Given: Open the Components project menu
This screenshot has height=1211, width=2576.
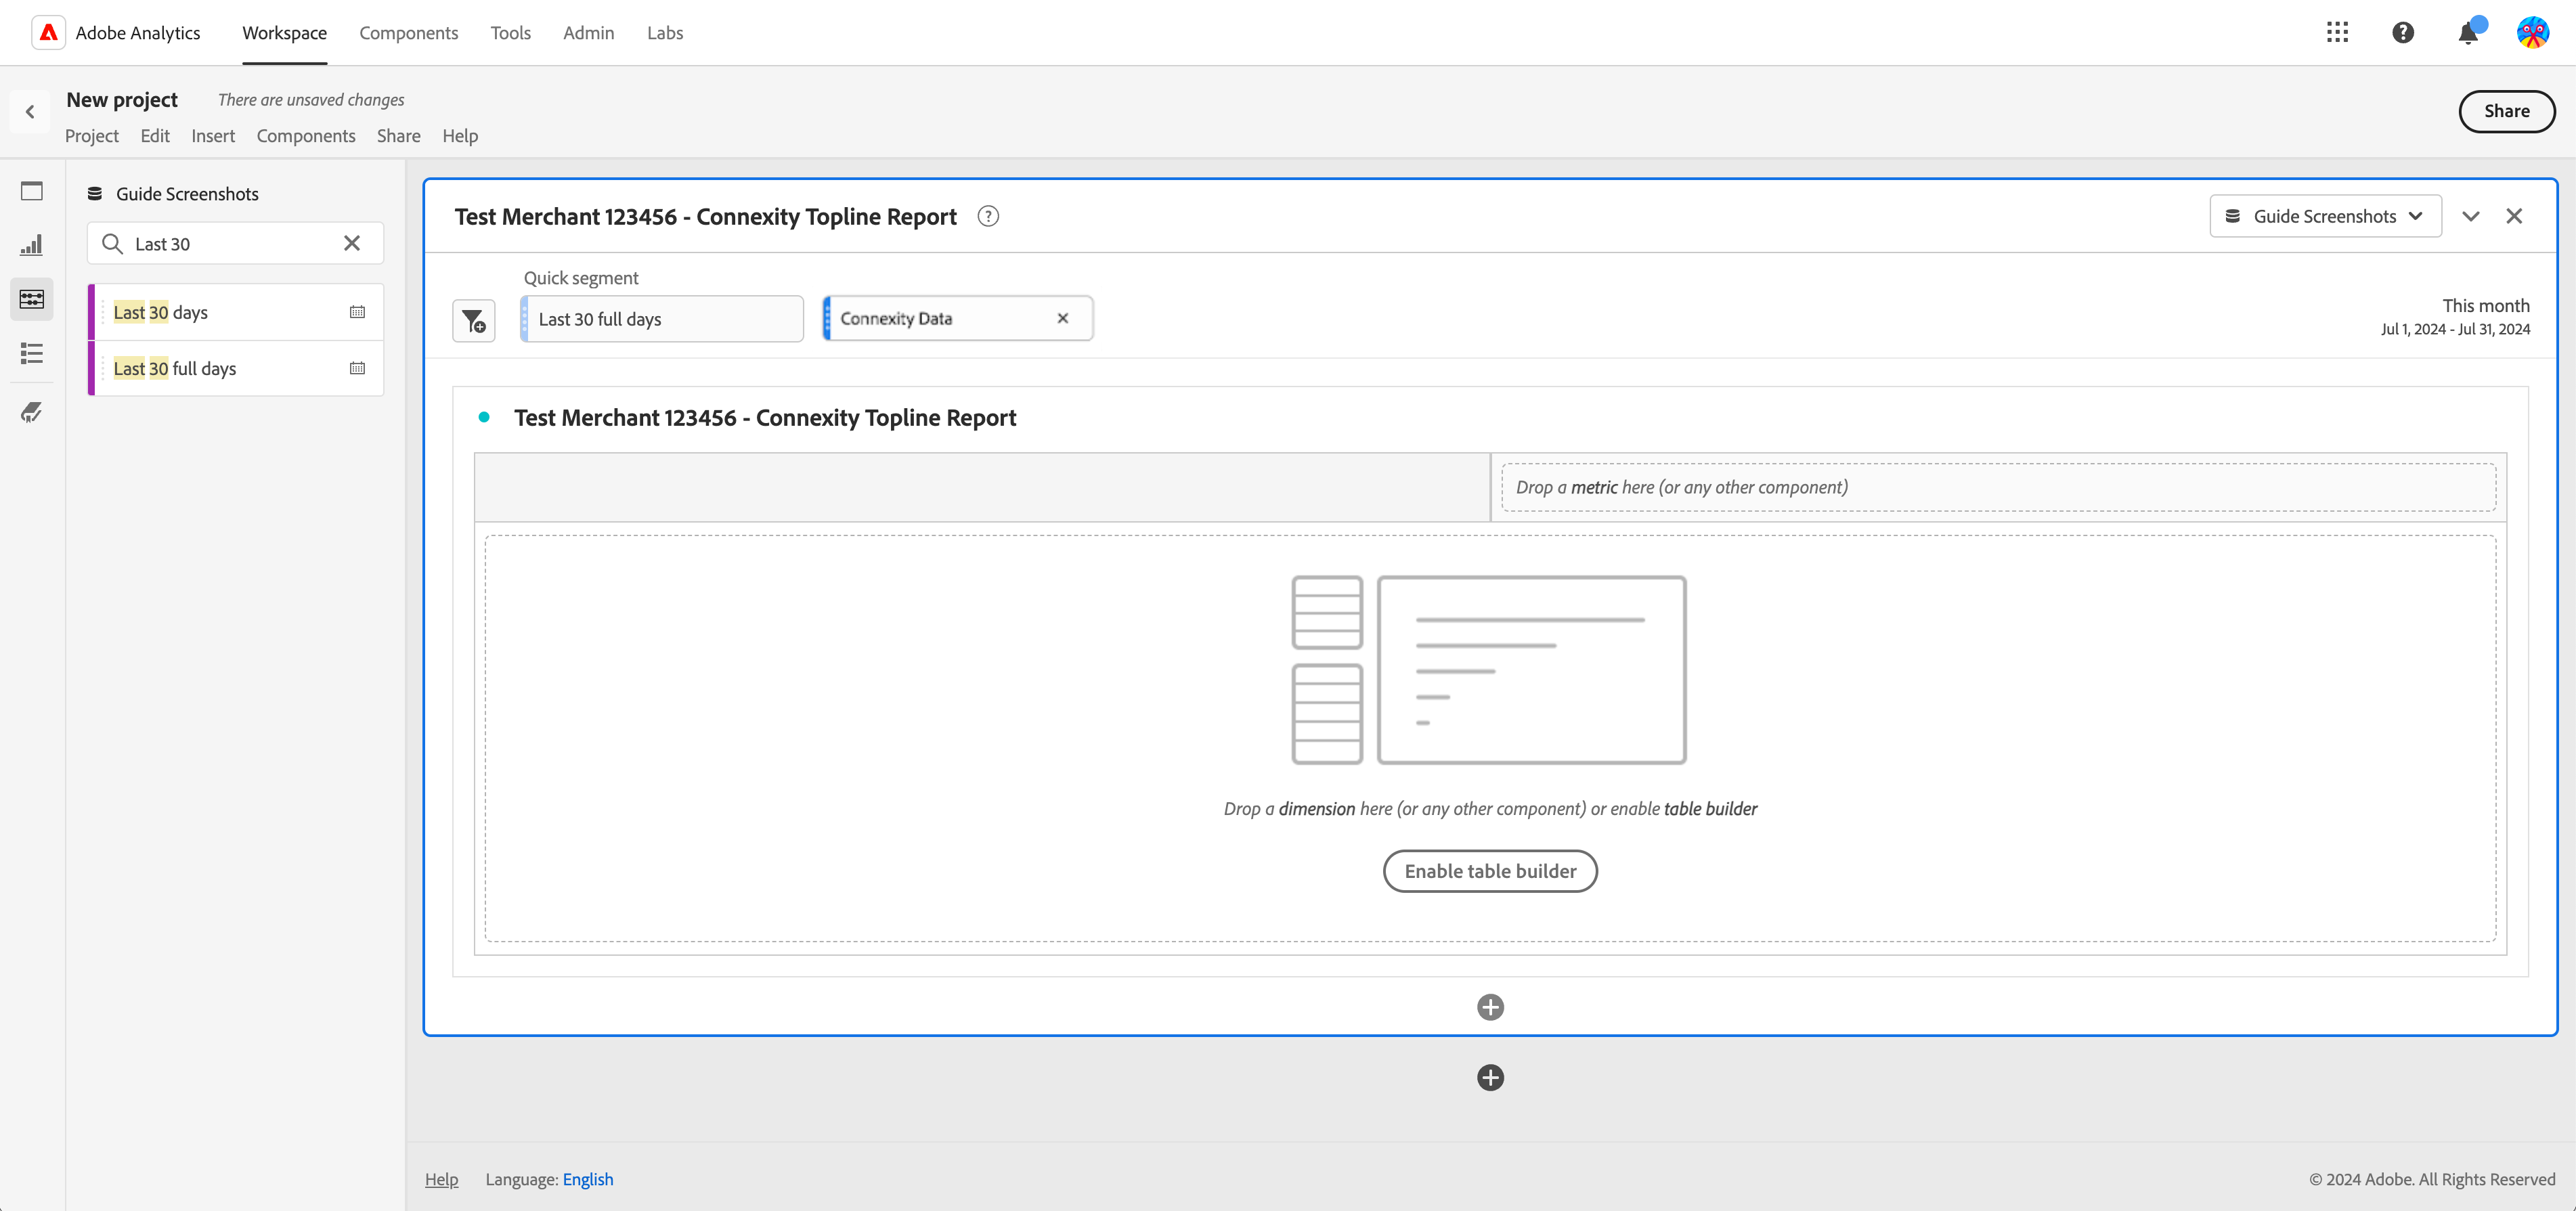Looking at the screenshot, I should [x=306, y=136].
